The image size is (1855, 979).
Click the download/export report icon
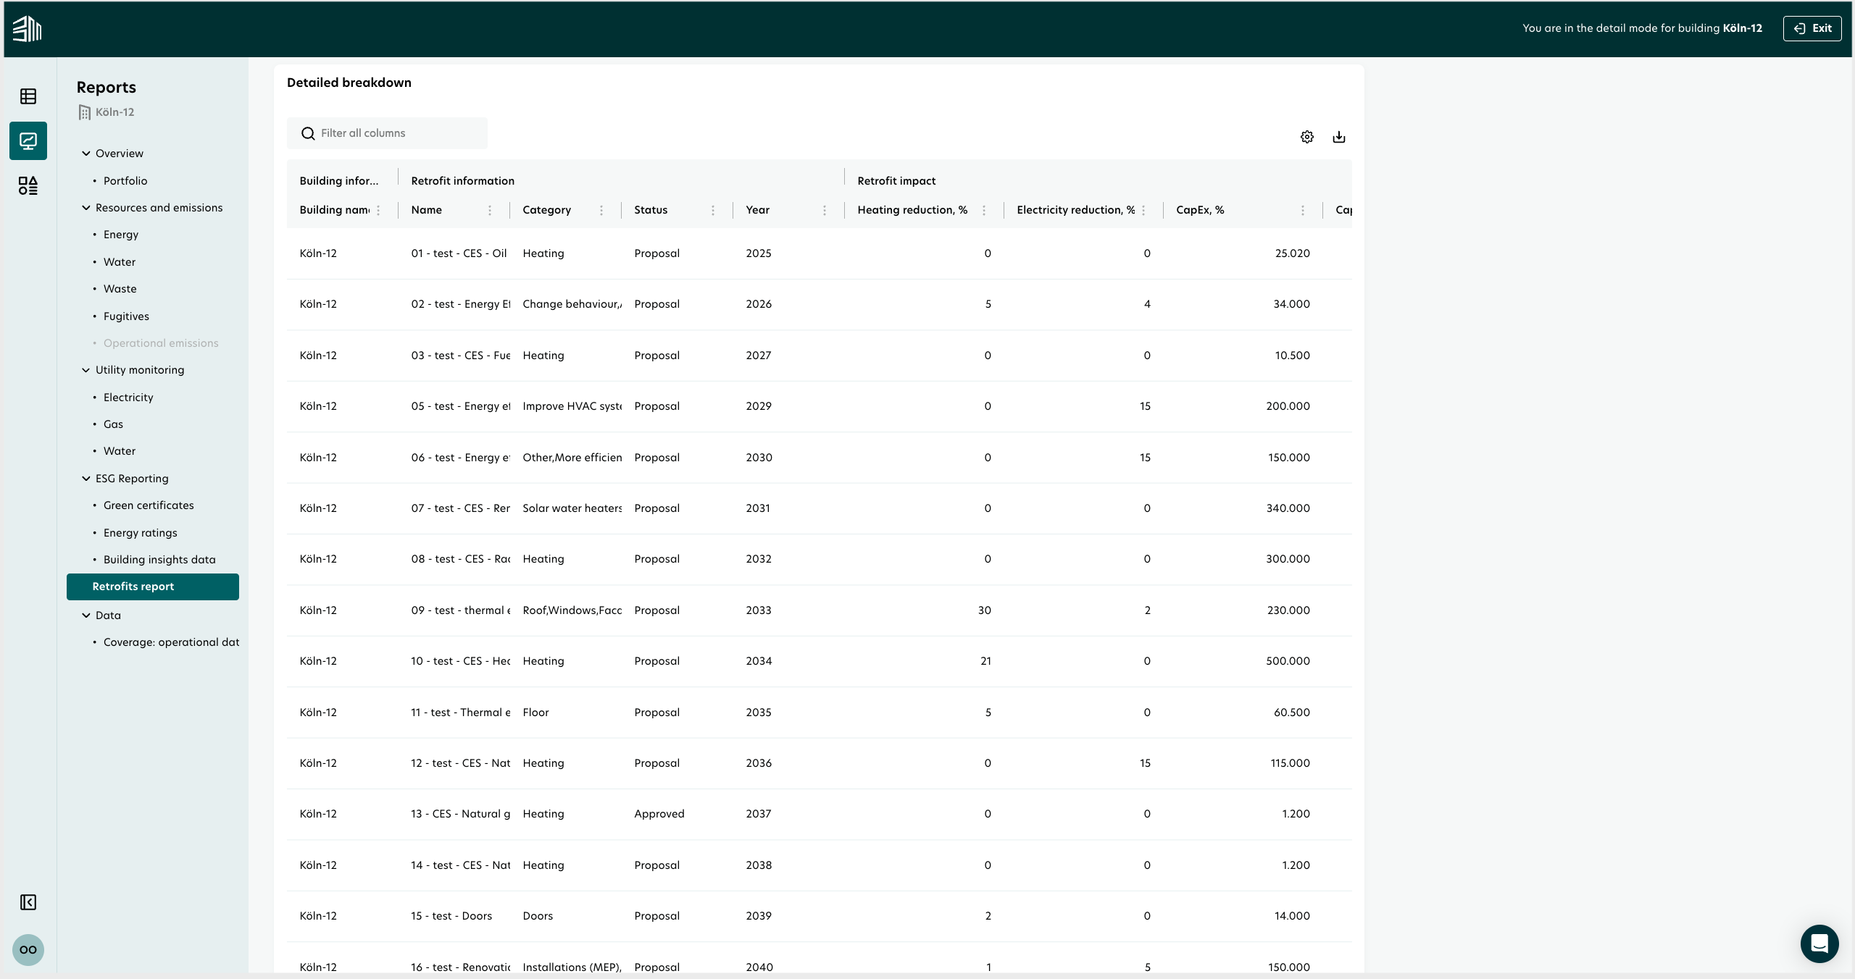point(1338,138)
